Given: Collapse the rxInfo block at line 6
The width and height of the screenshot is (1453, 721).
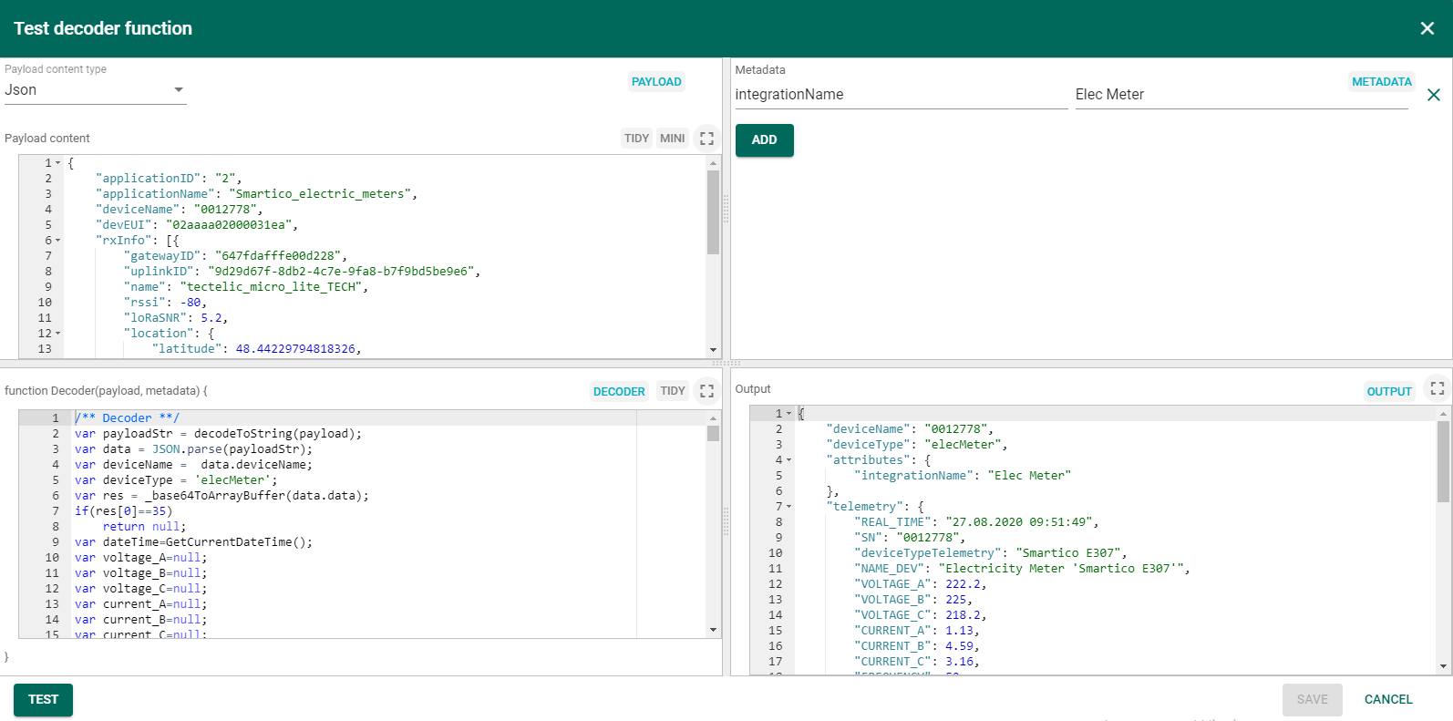Looking at the screenshot, I should (x=58, y=241).
